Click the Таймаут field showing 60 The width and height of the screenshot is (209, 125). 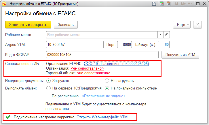point(164,44)
